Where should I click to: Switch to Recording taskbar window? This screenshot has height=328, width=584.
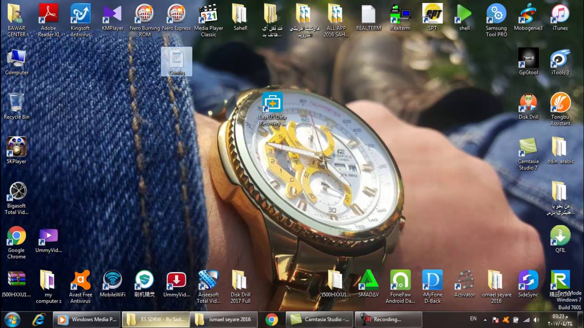pos(388,319)
